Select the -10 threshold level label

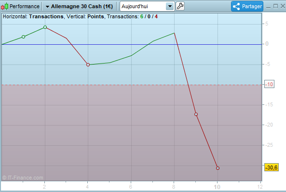(269, 84)
